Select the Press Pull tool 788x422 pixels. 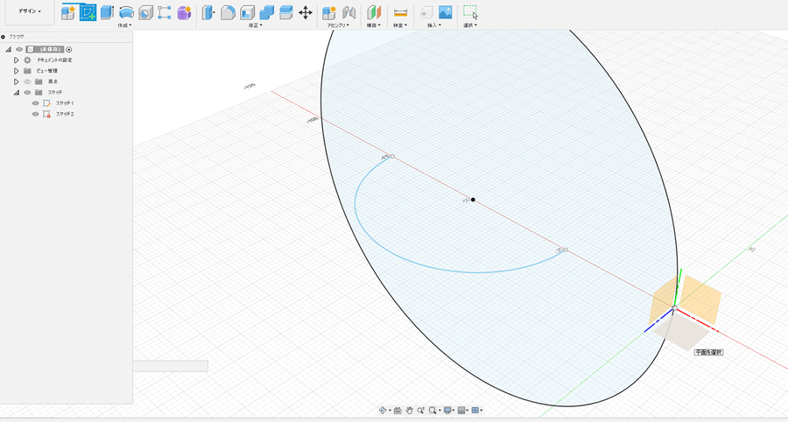[x=208, y=12]
